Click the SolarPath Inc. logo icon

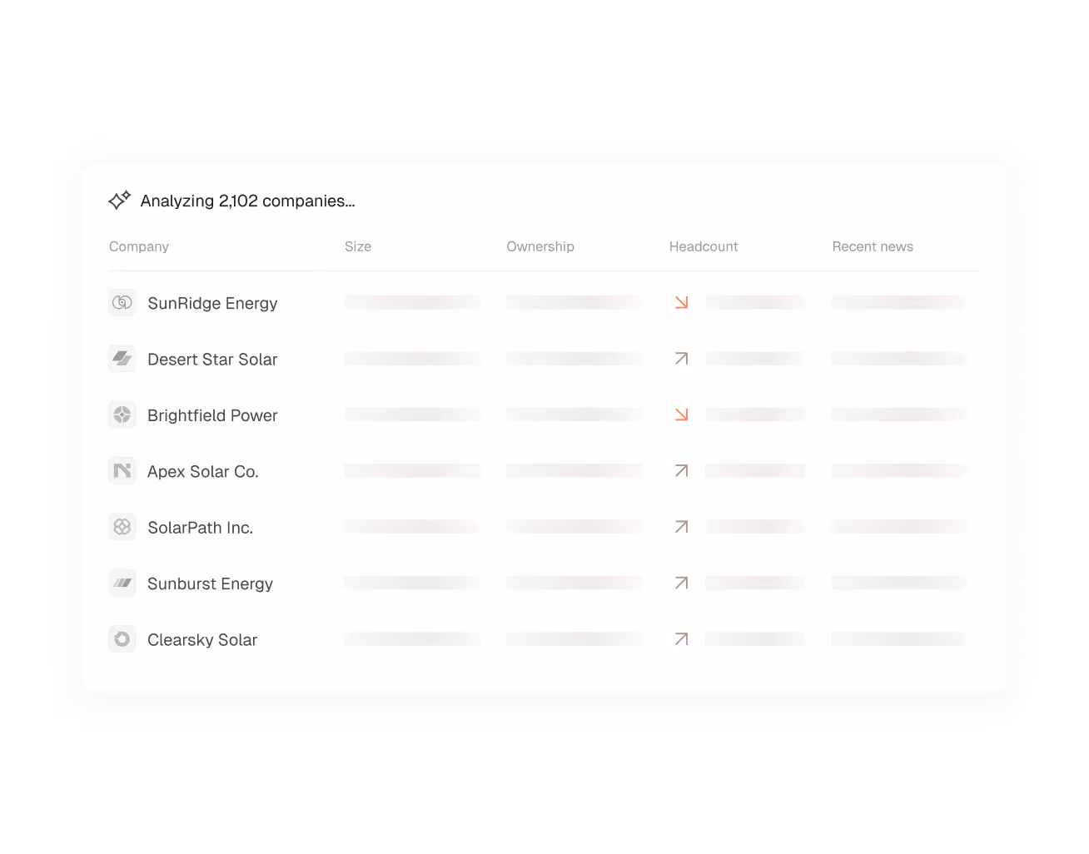coord(122,527)
